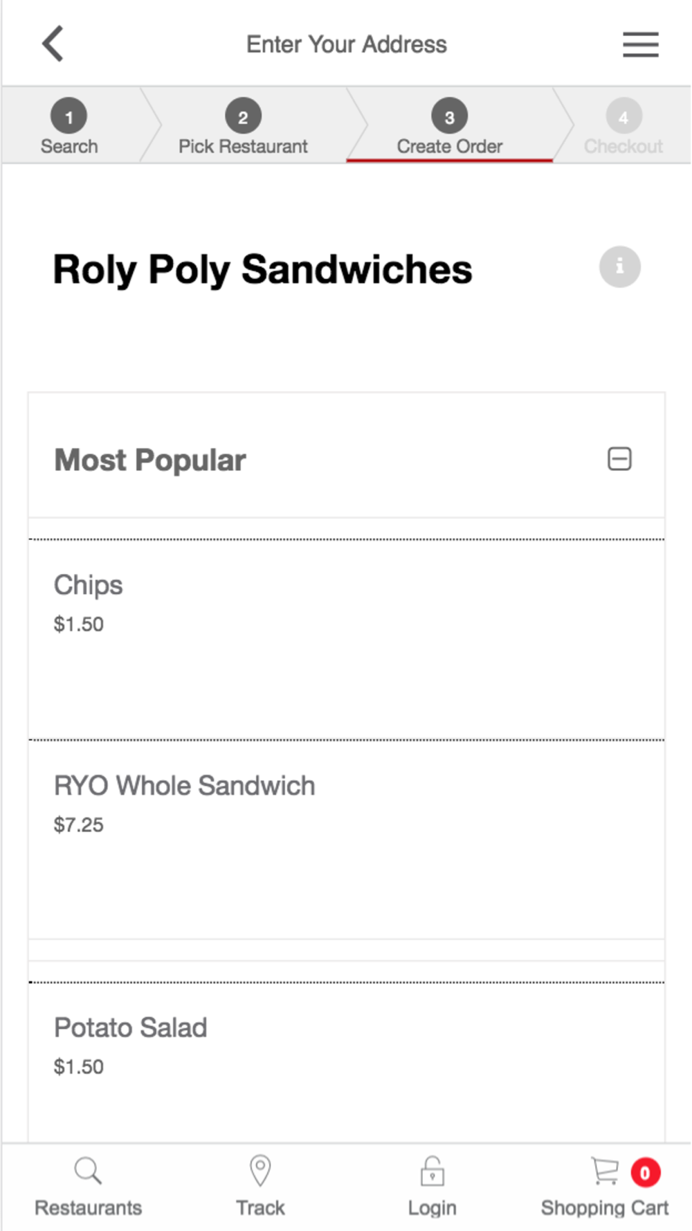Open the hamburger menu
The height and width of the screenshot is (1231, 692).
[640, 44]
